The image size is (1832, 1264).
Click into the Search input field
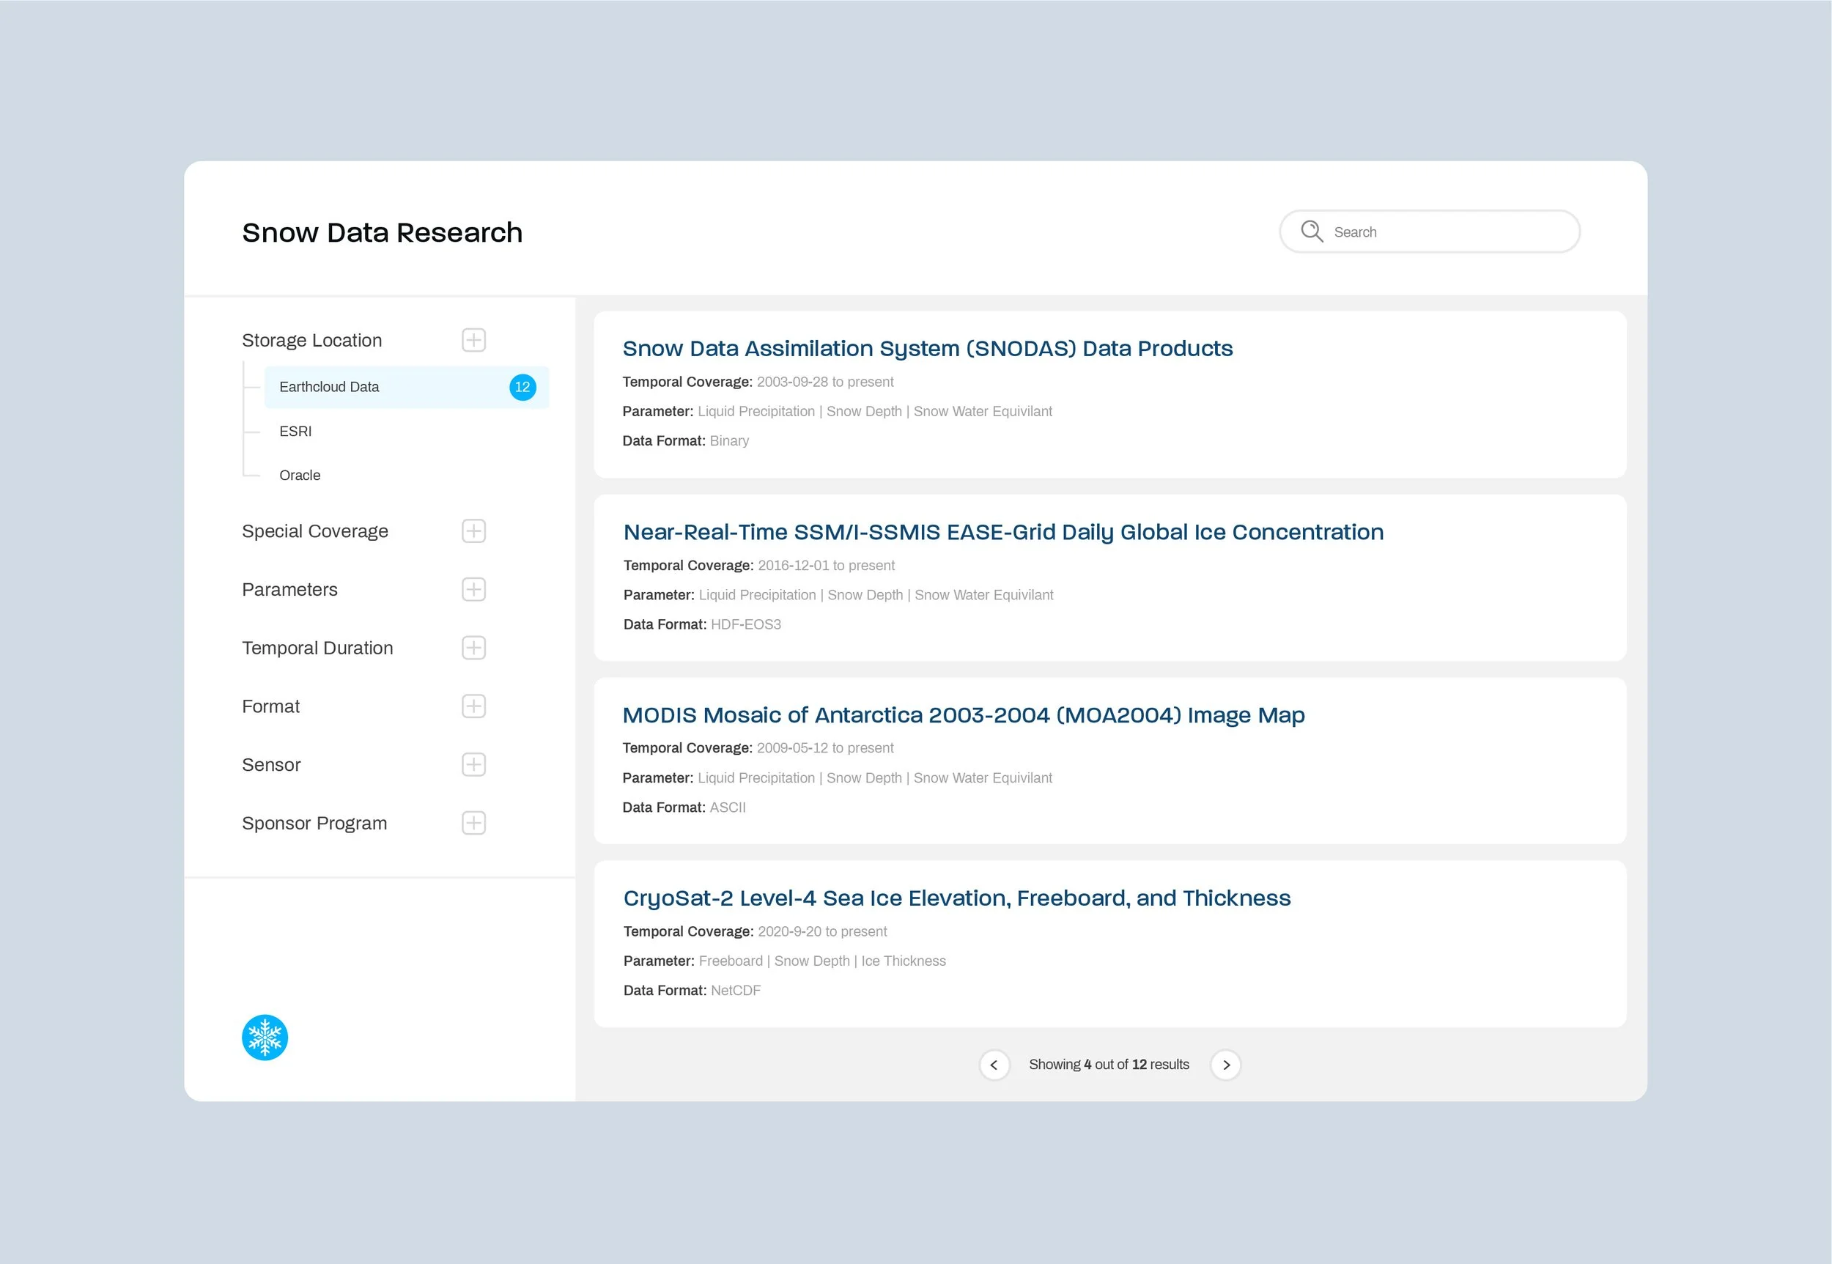[x=1449, y=232]
